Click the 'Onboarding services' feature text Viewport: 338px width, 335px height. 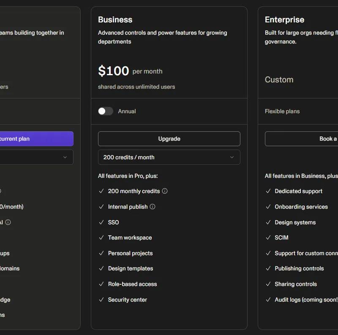(301, 207)
